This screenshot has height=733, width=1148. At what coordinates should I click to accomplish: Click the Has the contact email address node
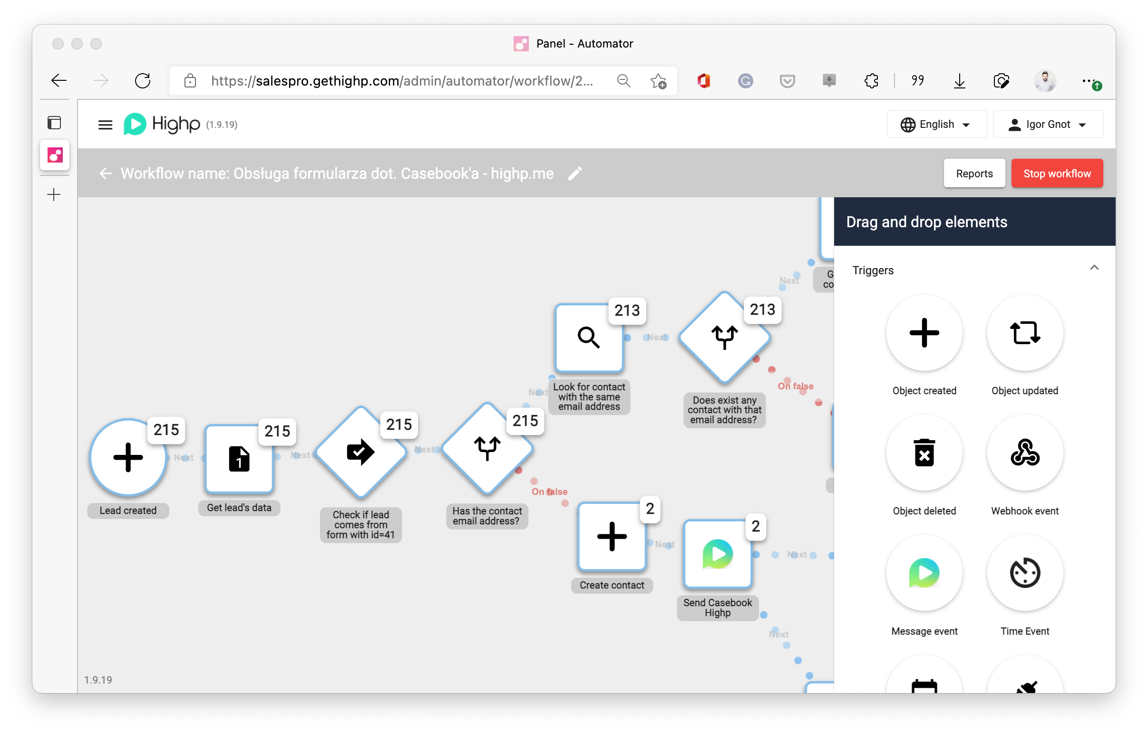487,448
